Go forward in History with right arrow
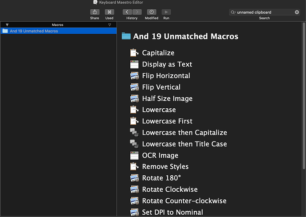 [137, 12]
